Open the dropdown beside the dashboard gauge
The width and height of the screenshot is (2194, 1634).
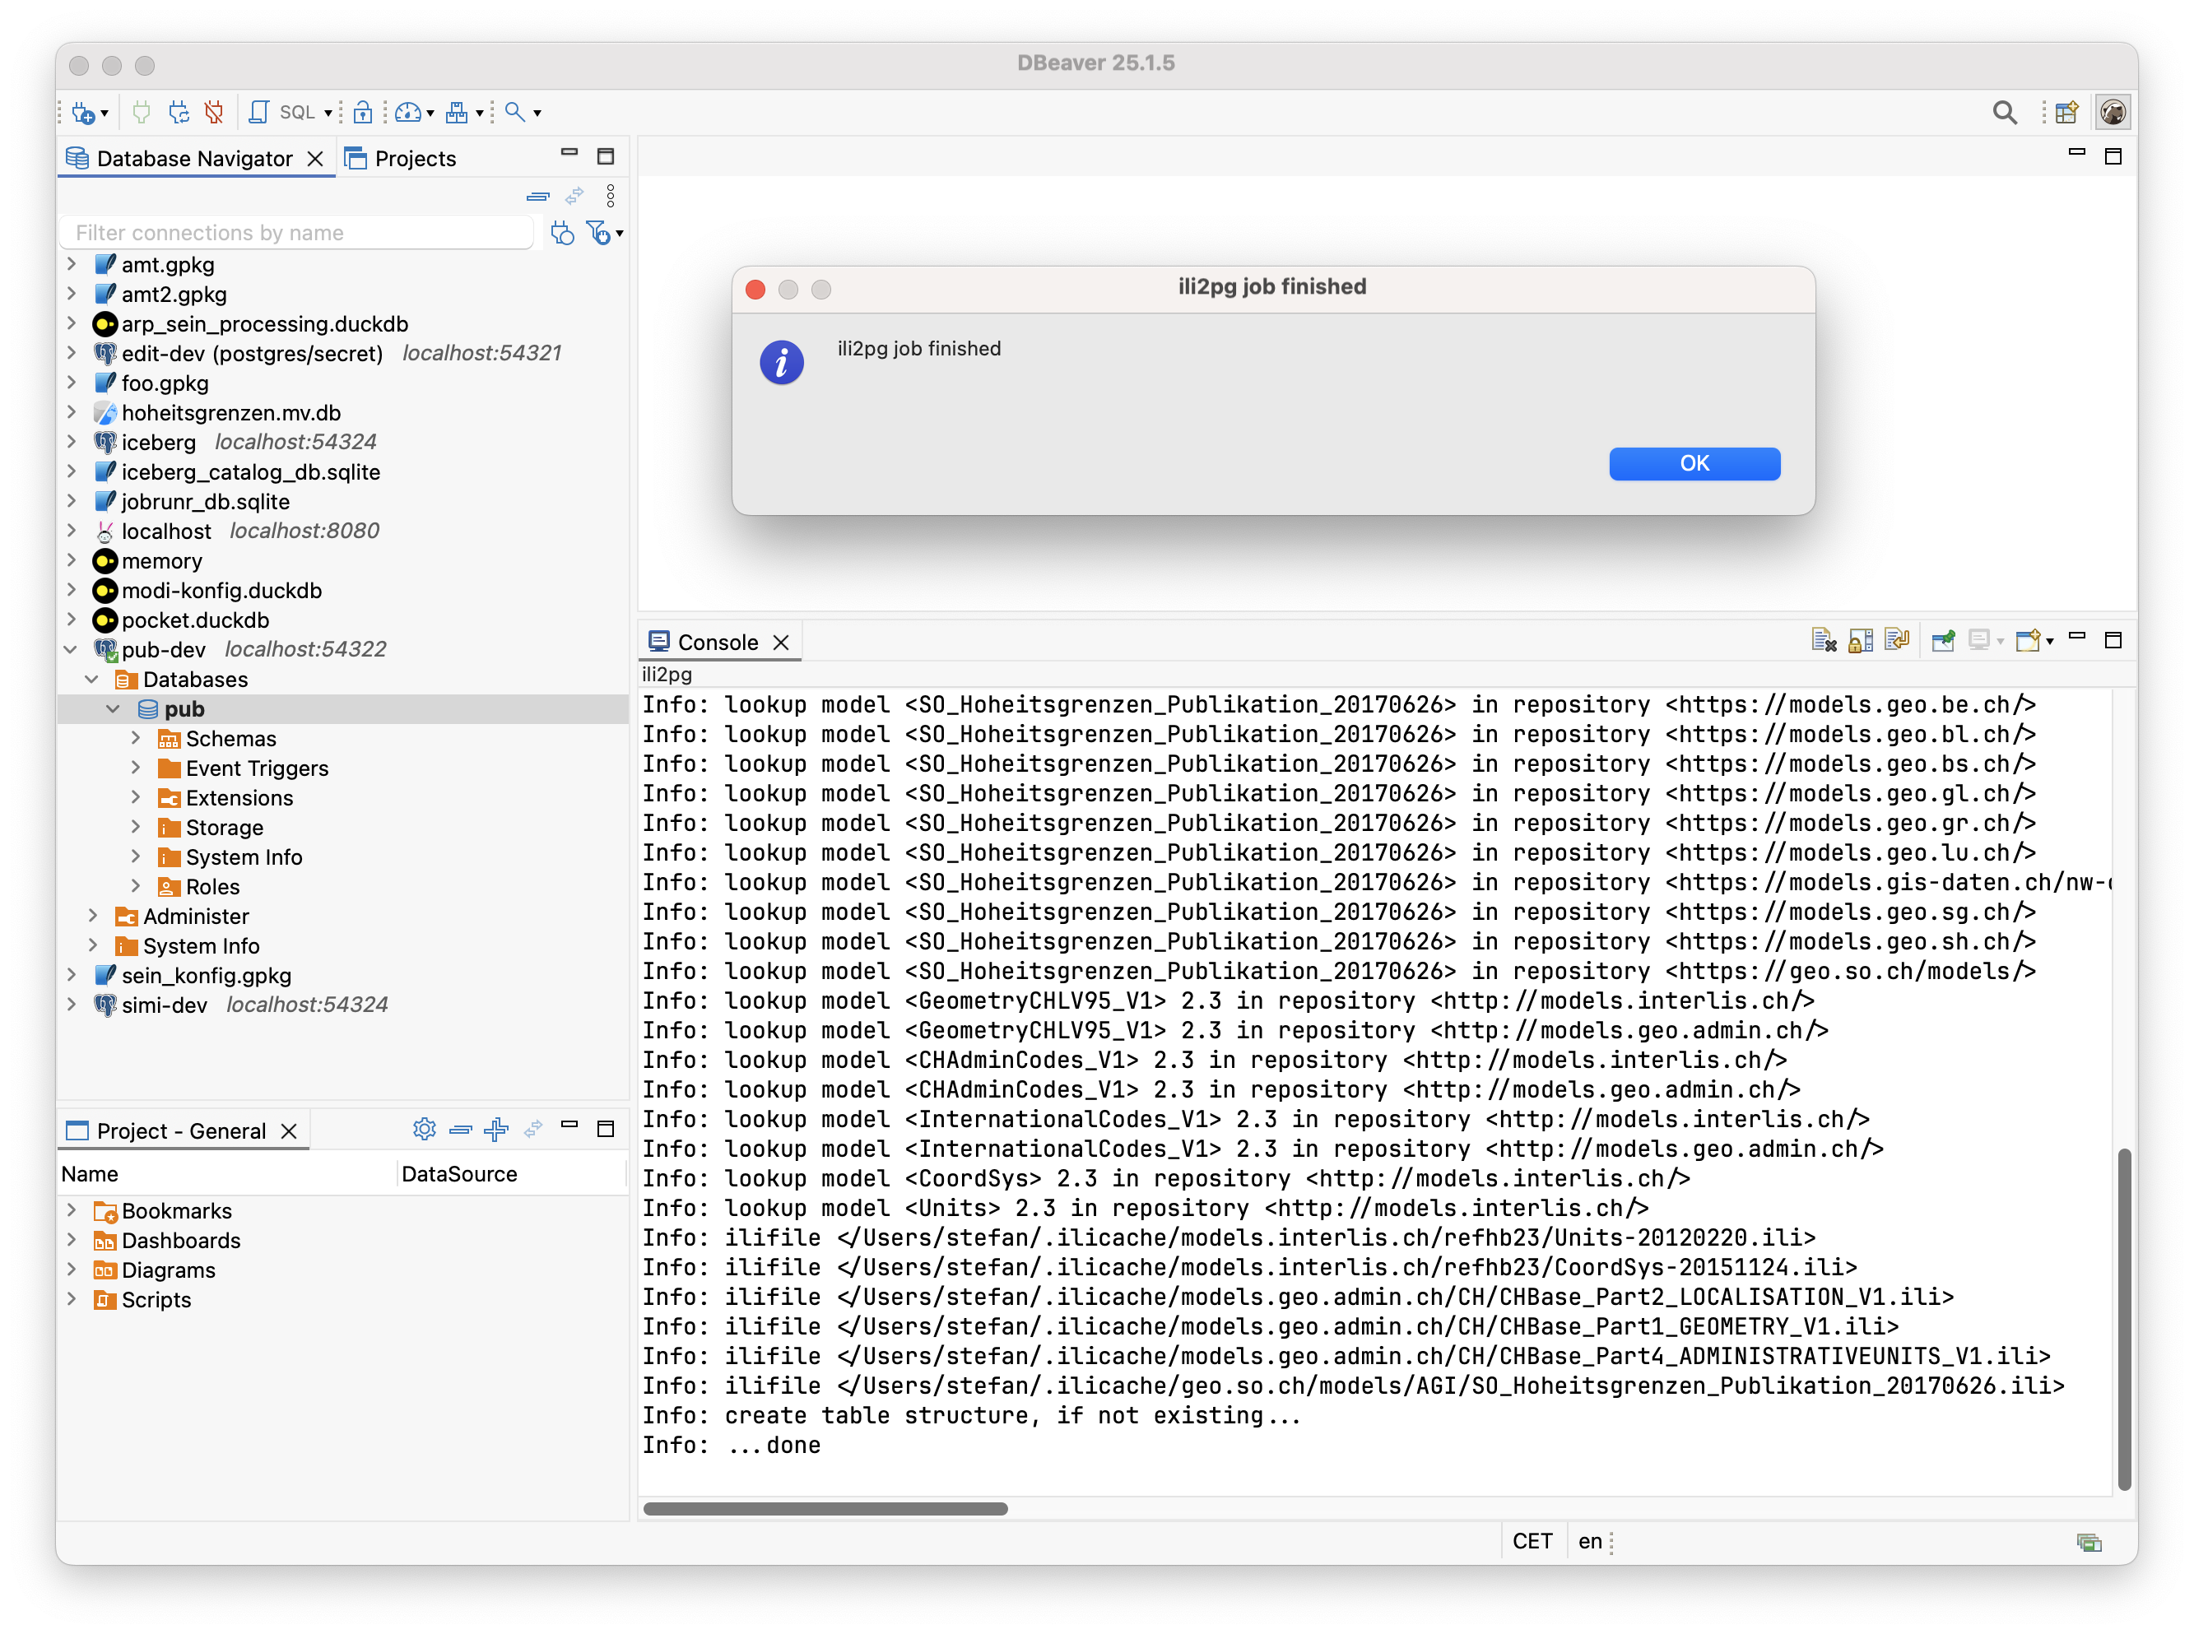click(430, 114)
